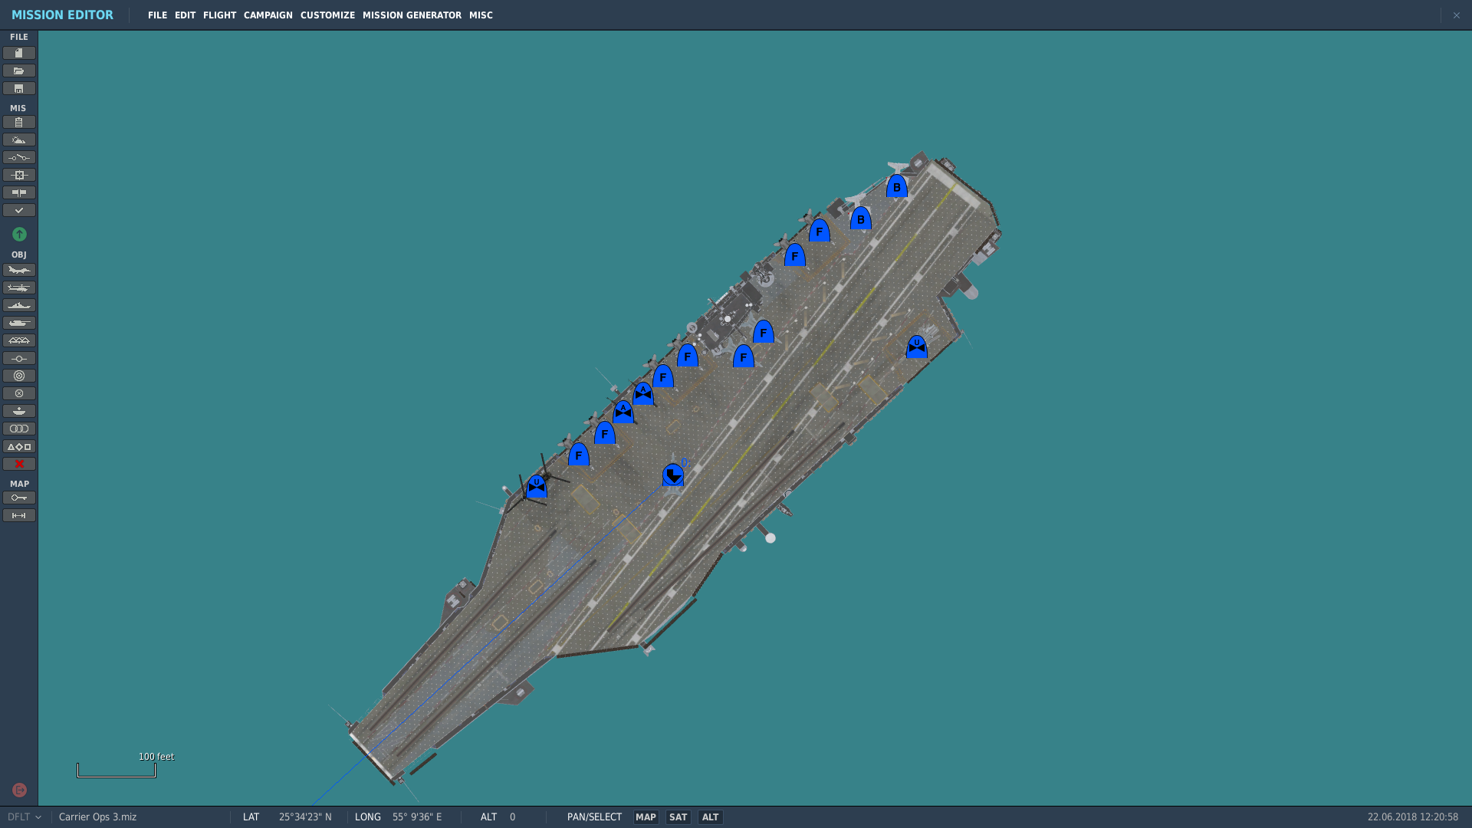Select the static object placement tool
This screenshot has height=828, width=1472.
coord(19,340)
